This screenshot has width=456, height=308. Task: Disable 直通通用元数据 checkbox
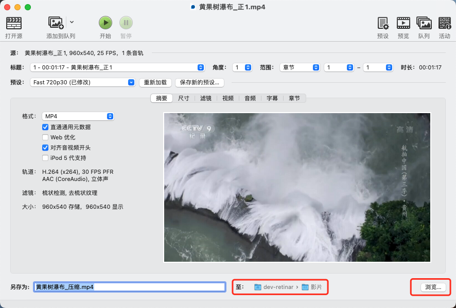(x=45, y=128)
